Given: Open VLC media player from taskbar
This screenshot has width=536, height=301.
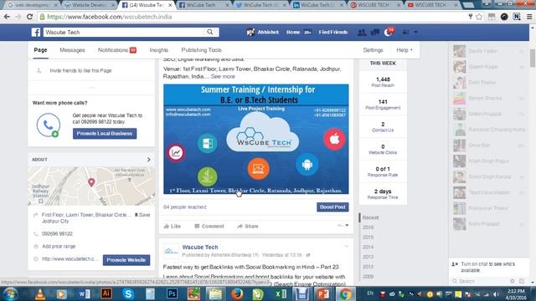Looking at the screenshot, I should [x=40, y=293].
